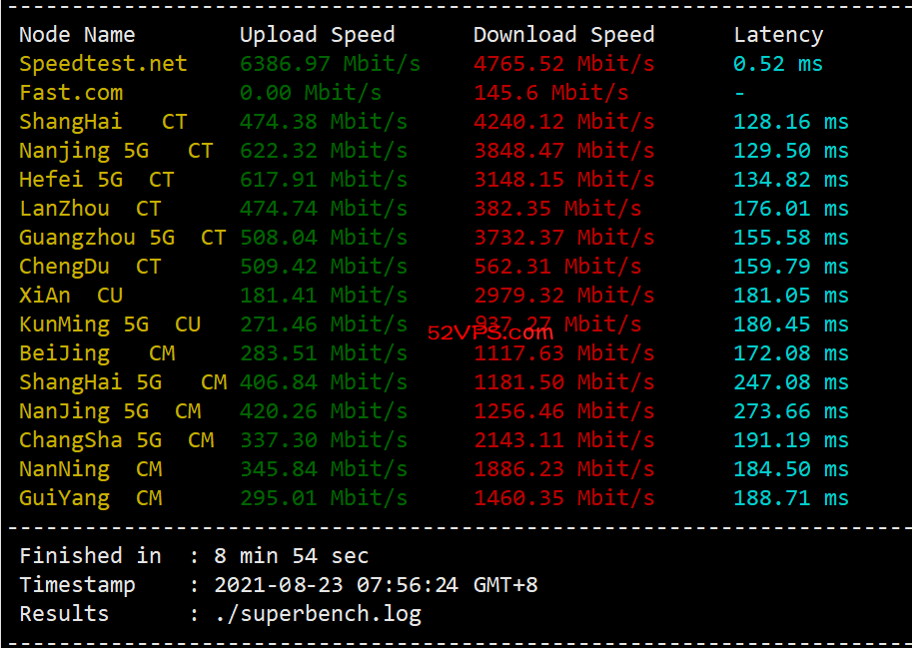Screen dimensions: 912x648
Task: Click the 617.91 Mbit/s upload value
Action: (x=324, y=180)
